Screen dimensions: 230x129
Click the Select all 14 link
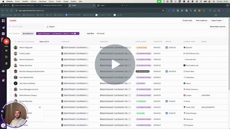44,42
